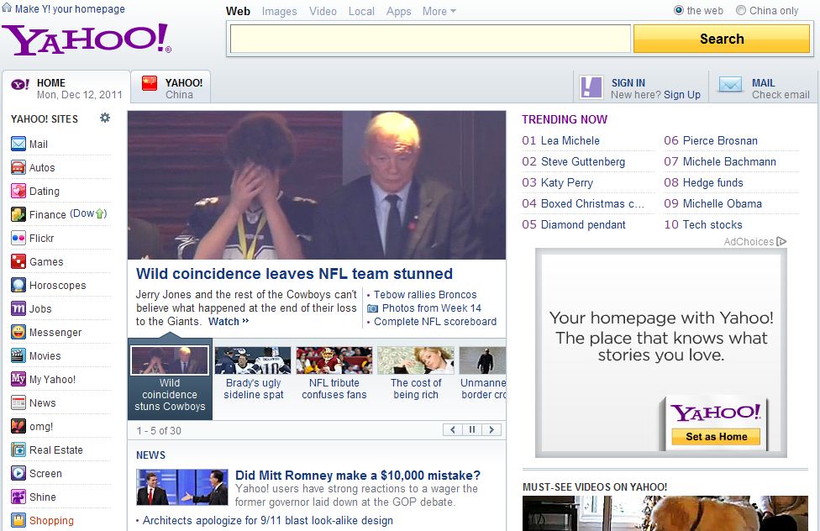Viewport: 820px width, 531px height.
Task: Open trending topic Hedge funds
Action: click(x=712, y=182)
